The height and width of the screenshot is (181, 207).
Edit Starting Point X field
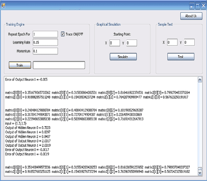click(115, 43)
